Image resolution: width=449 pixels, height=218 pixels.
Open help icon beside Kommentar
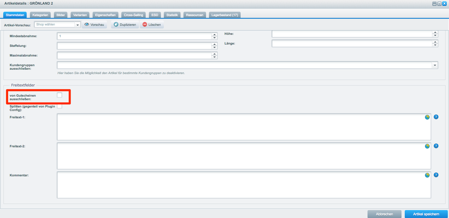[x=436, y=175]
